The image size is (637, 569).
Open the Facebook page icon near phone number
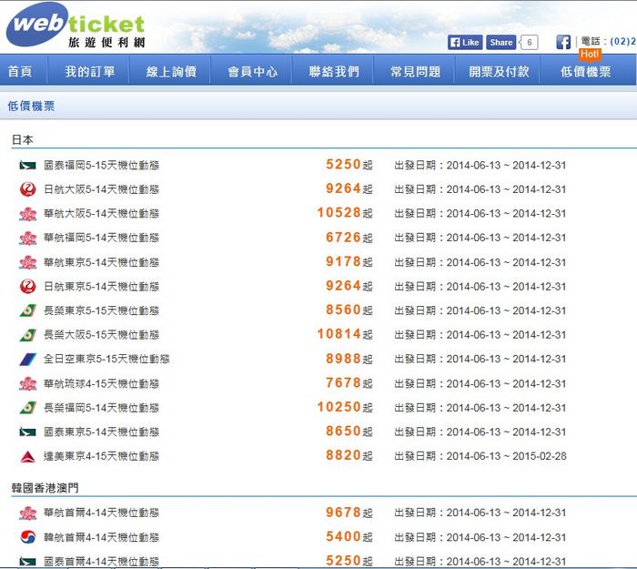click(563, 42)
